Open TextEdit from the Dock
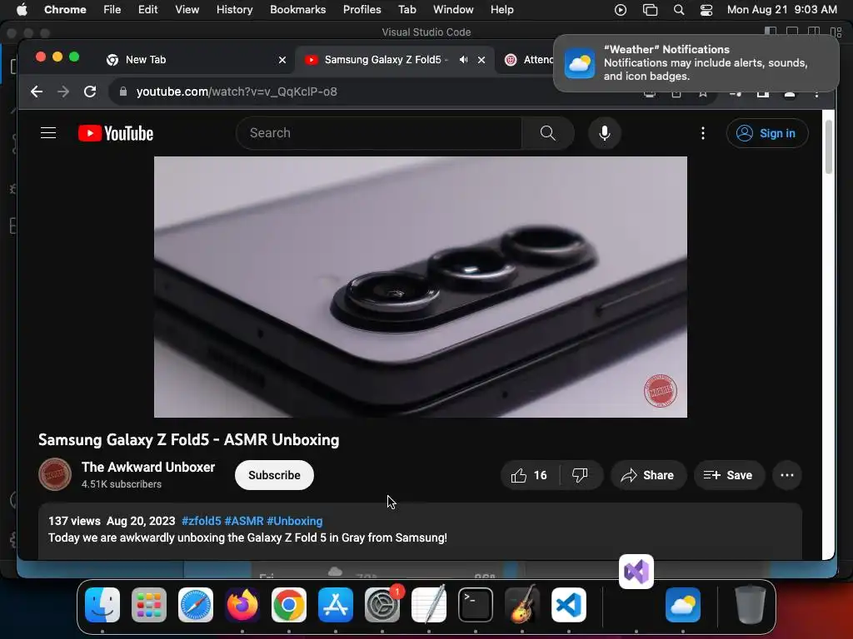This screenshot has height=639, width=853. click(x=429, y=605)
